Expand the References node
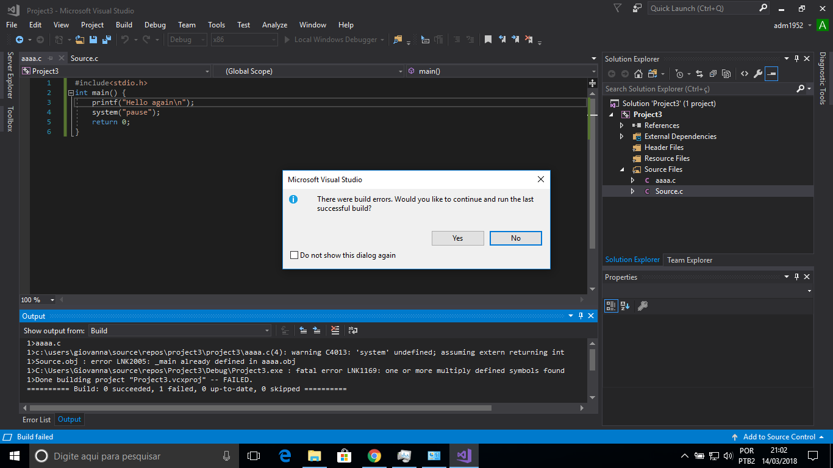Image resolution: width=833 pixels, height=468 pixels. (622, 126)
